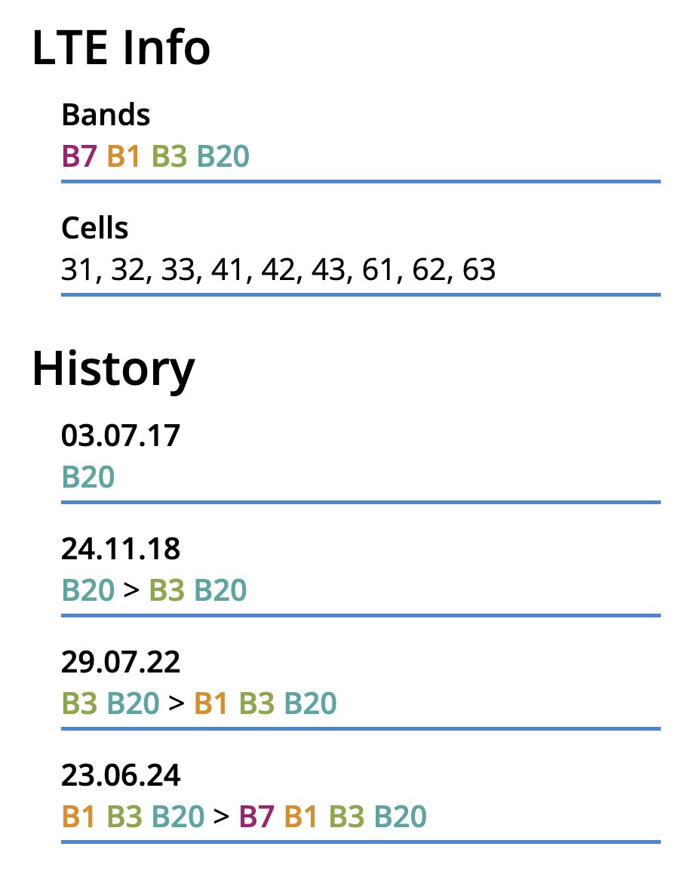Image resolution: width=685 pixels, height=871 pixels.
Task: Click the Cells section label
Action: 94,228
